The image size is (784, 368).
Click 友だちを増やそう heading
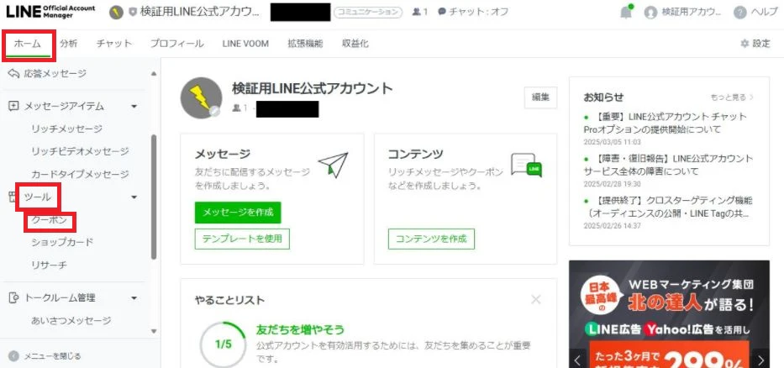point(300,330)
